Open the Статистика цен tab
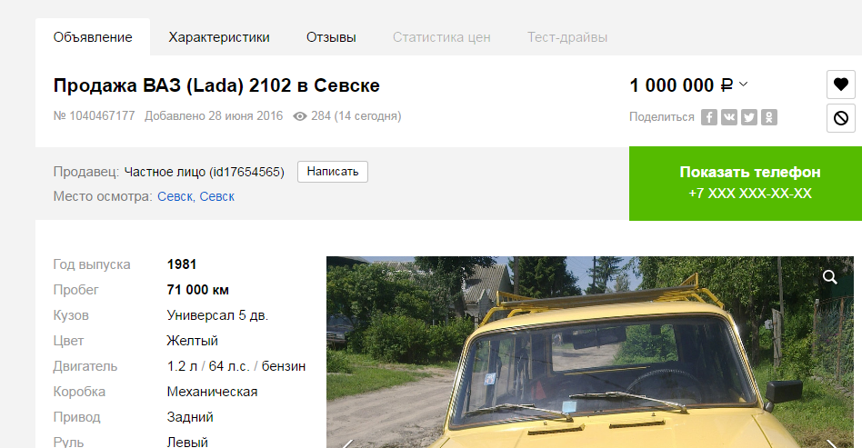Screen dimensions: 862x448 (441, 37)
